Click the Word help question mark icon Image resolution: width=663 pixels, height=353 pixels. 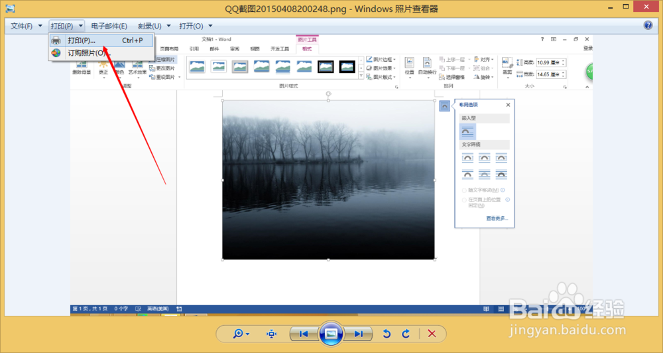pos(542,39)
